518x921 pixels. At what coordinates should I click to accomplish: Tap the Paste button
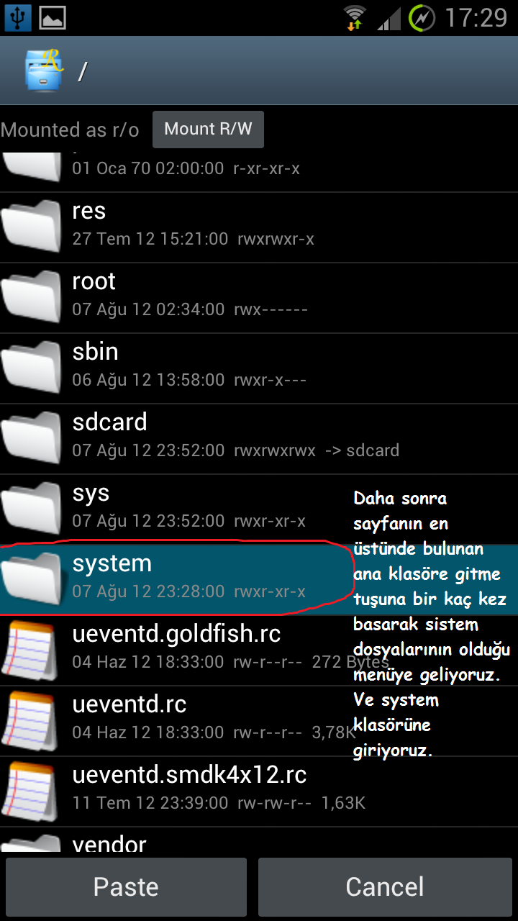(x=126, y=886)
